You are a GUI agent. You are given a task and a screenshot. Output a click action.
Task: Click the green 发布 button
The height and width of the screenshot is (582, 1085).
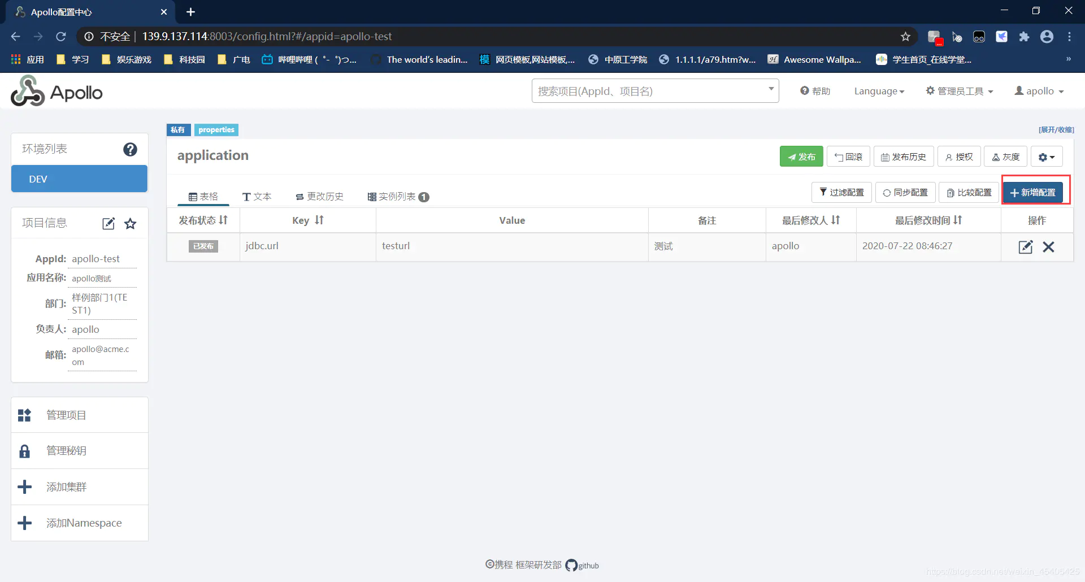click(x=801, y=157)
